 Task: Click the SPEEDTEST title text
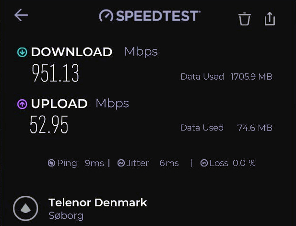157,16
